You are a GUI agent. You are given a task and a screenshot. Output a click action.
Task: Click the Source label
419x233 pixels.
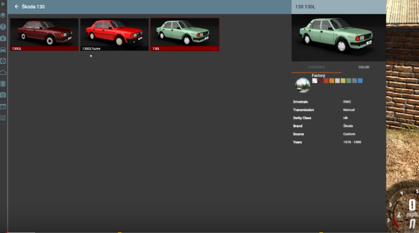tap(298, 134)
